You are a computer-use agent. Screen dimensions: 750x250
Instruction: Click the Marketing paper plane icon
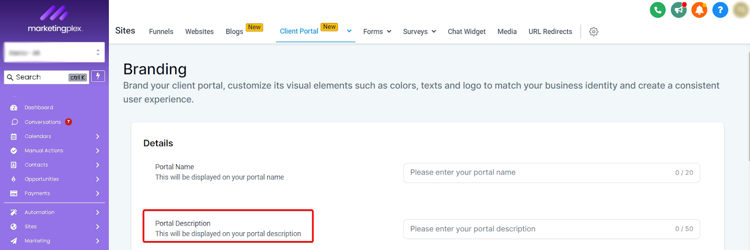(x=14, y=241)
